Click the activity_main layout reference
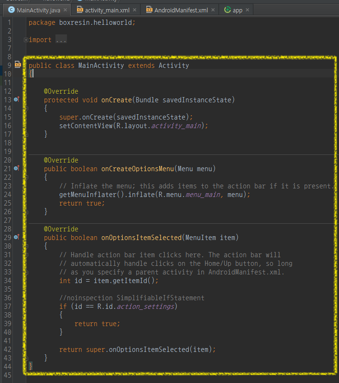The width and height of the screenshot is (339, 383). pos(176,126)
